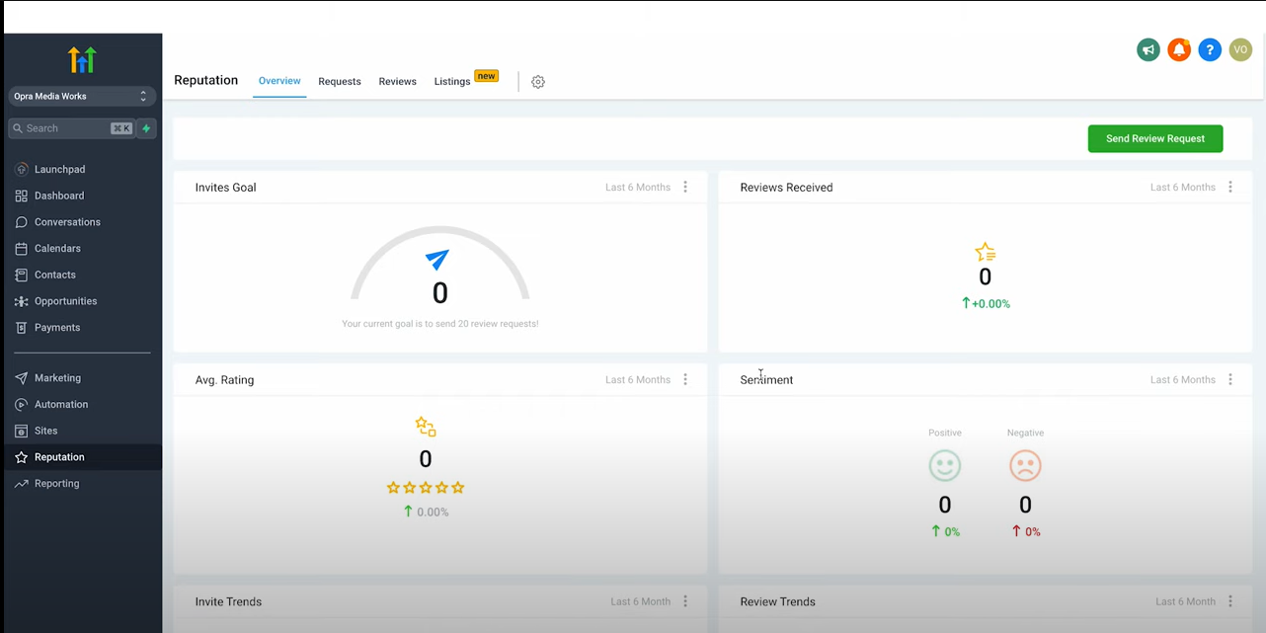Click the Send Review Request button
Viewport: 1266px width, 633px height.
1155,138
